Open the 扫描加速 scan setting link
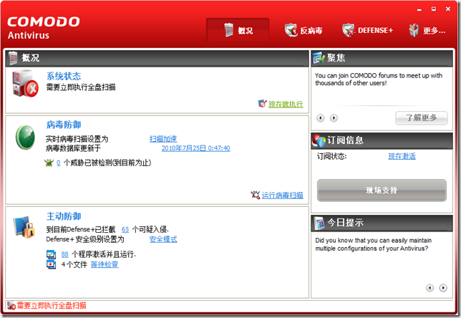This screenshot has width=461, height=318. 163,138
